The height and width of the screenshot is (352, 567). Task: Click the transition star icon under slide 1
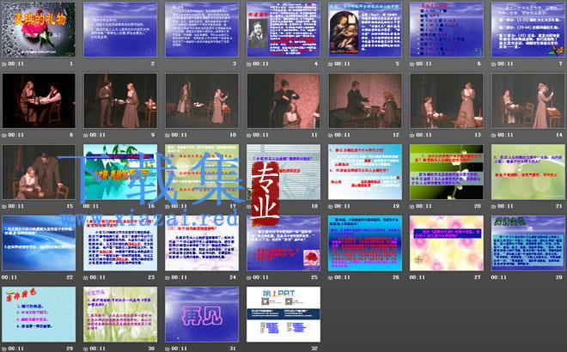[x=4, y=64]
